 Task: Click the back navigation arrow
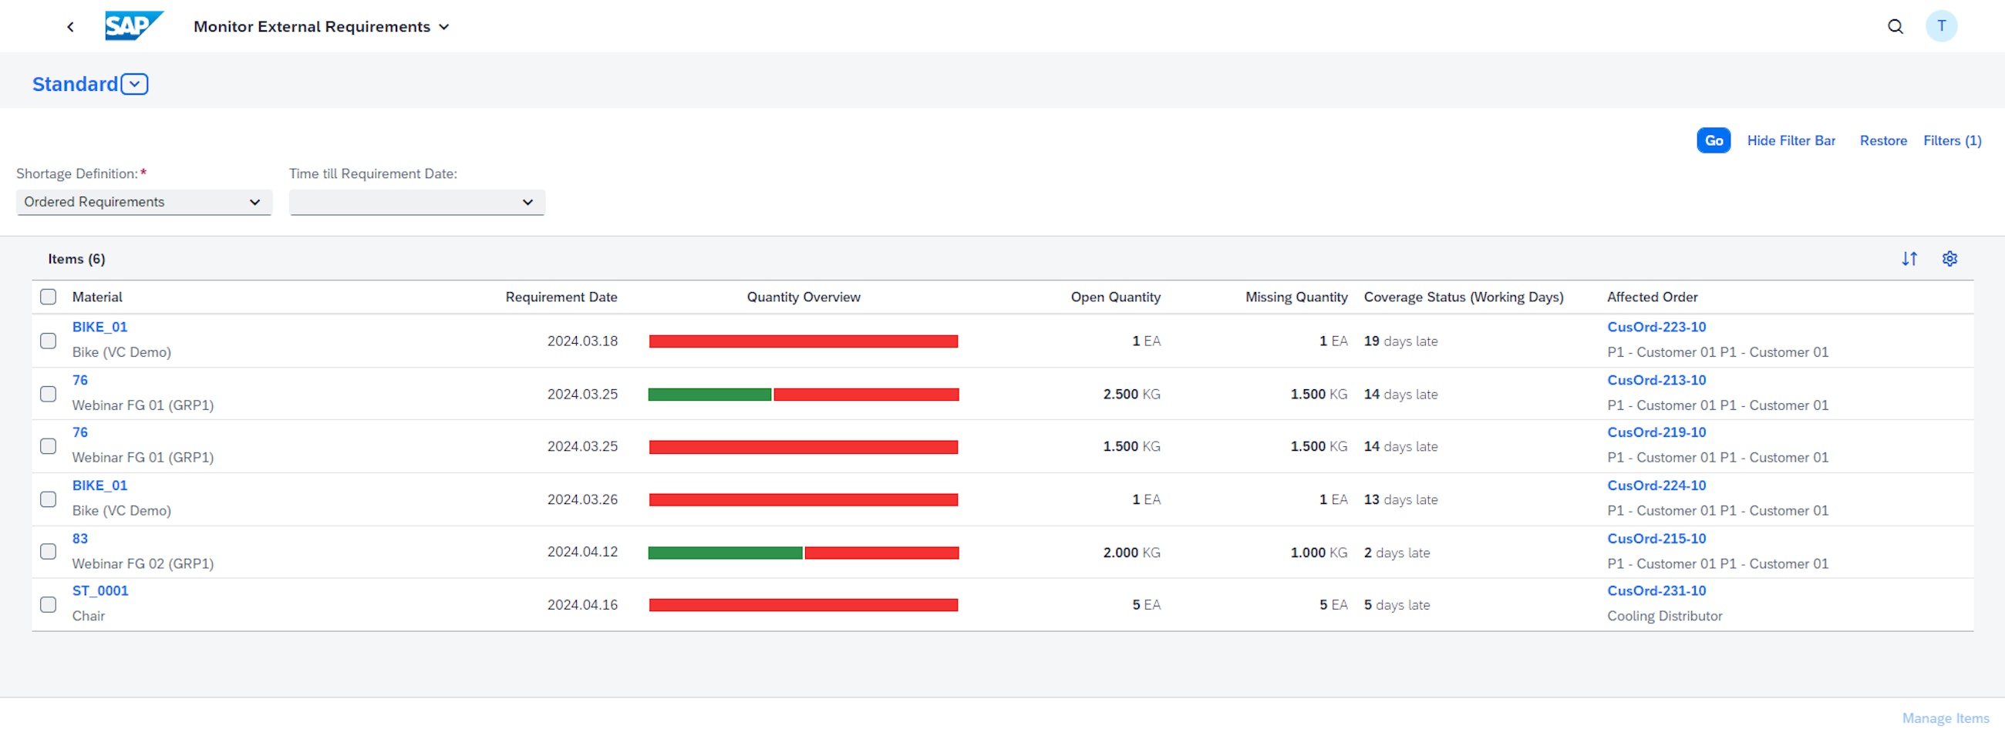[x=70, y=27]
